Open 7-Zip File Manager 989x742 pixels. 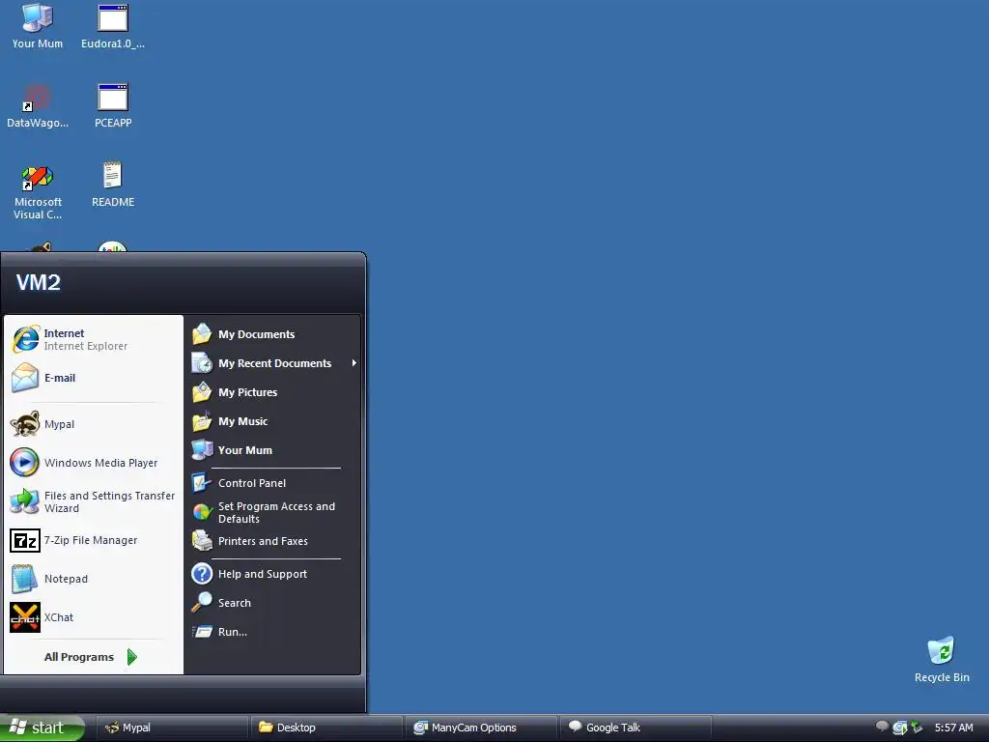point(94,540)
